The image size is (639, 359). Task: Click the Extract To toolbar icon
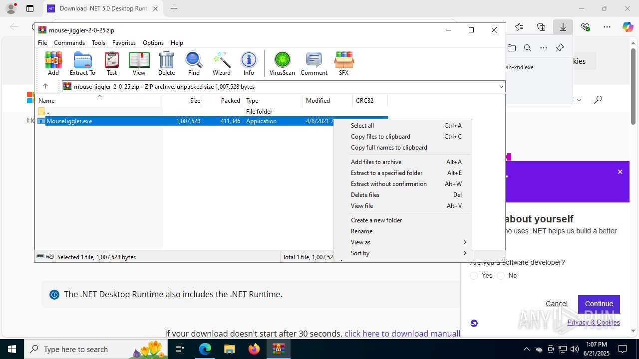click(x=82, y=63)
